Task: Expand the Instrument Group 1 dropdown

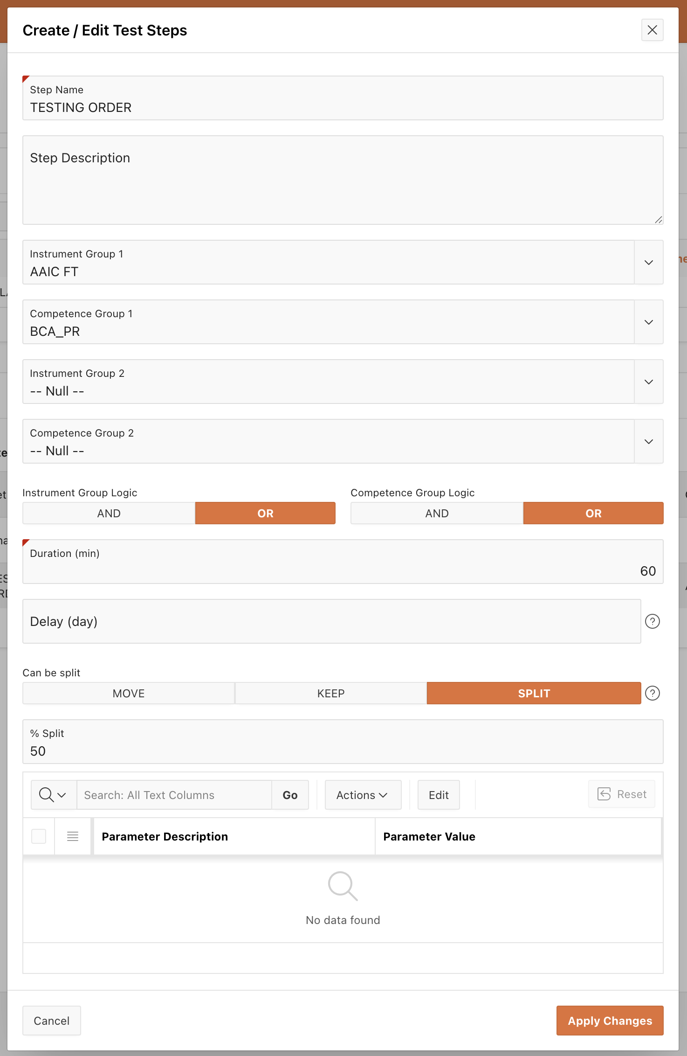Action: click(648, 263)
